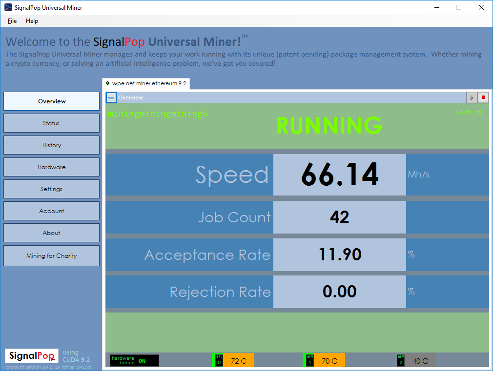The image size is (493, 371).
Task: Go to the History section
Action: (51, 145)
